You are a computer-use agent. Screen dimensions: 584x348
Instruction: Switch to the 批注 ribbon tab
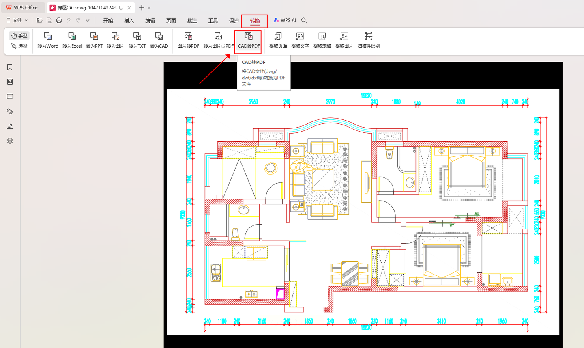(192, 21)
